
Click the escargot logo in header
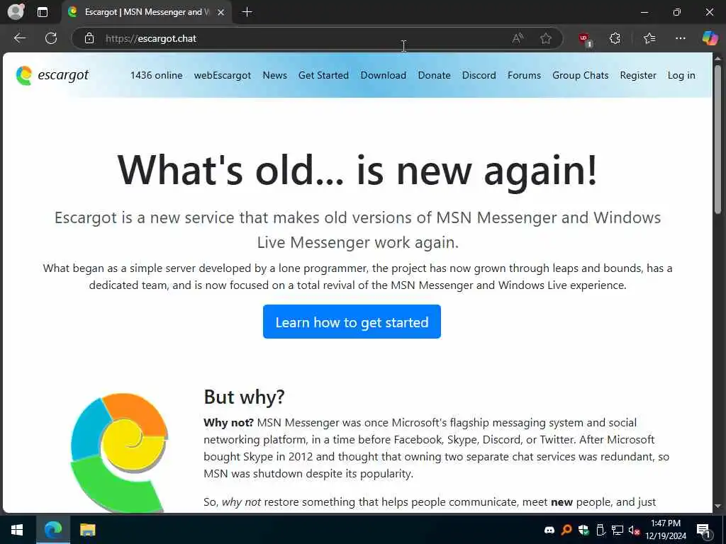tap(52, 75)
